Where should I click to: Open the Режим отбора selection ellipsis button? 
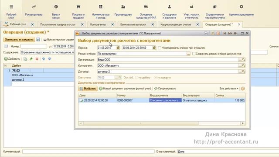pos(188,54)
